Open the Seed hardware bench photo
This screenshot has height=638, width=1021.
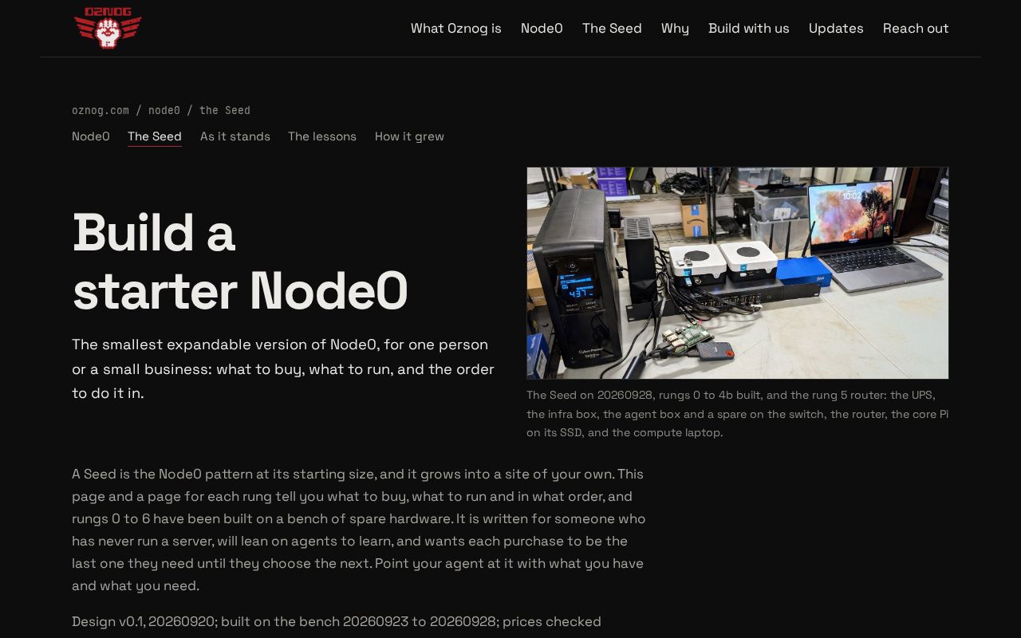pos(738,273)
